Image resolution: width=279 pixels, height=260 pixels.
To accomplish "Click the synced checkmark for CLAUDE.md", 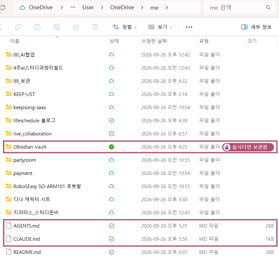I will (x=111, y=239).
